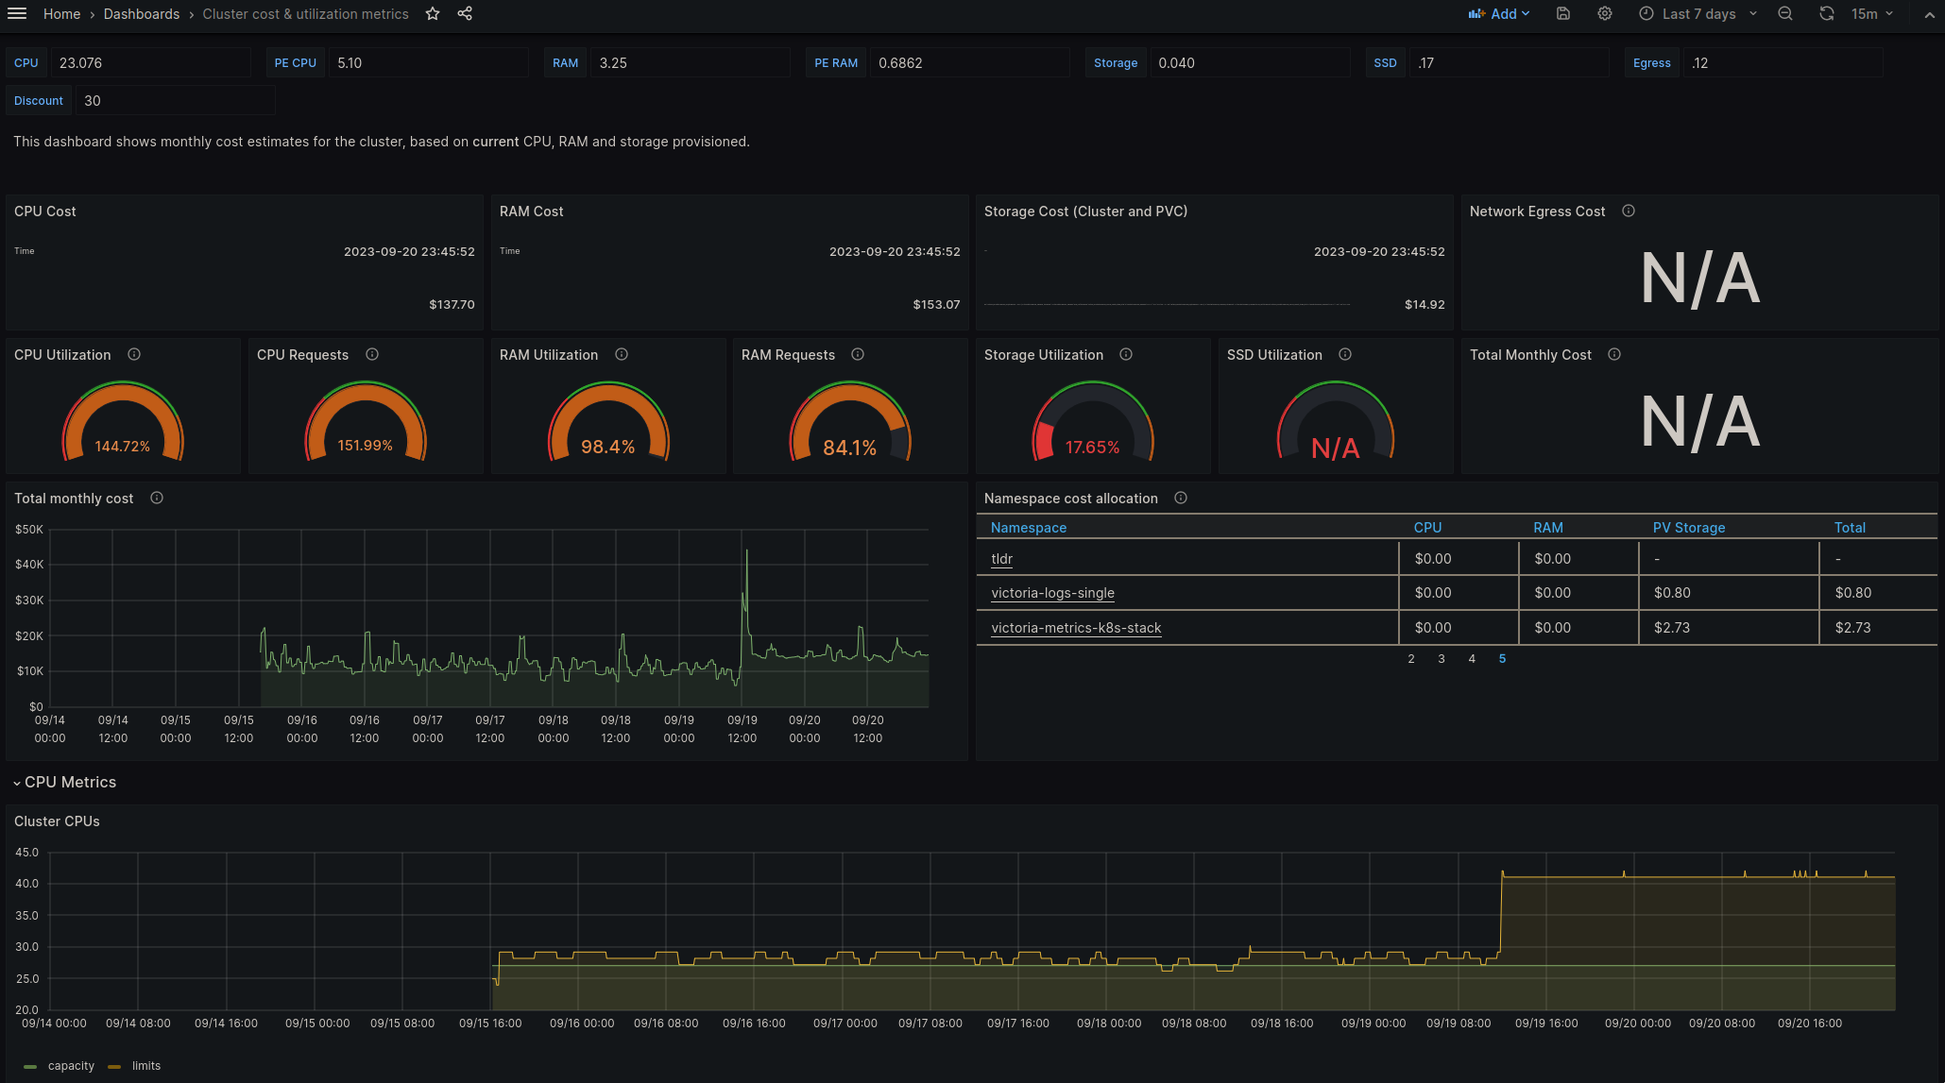This screenshot has width=1945, height=1083.
Task: Open dashboard settings
Action: tap(1604, 13)
